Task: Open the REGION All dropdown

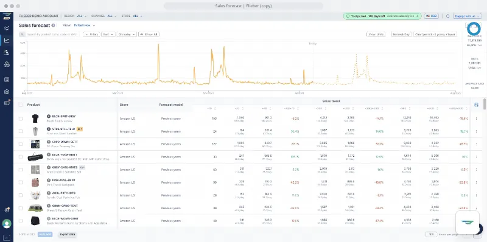Action: tap(82, 16)
